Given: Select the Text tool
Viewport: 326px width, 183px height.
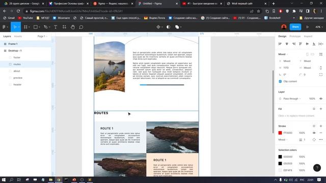Looking at the screenshot, I should pos(56,27).
